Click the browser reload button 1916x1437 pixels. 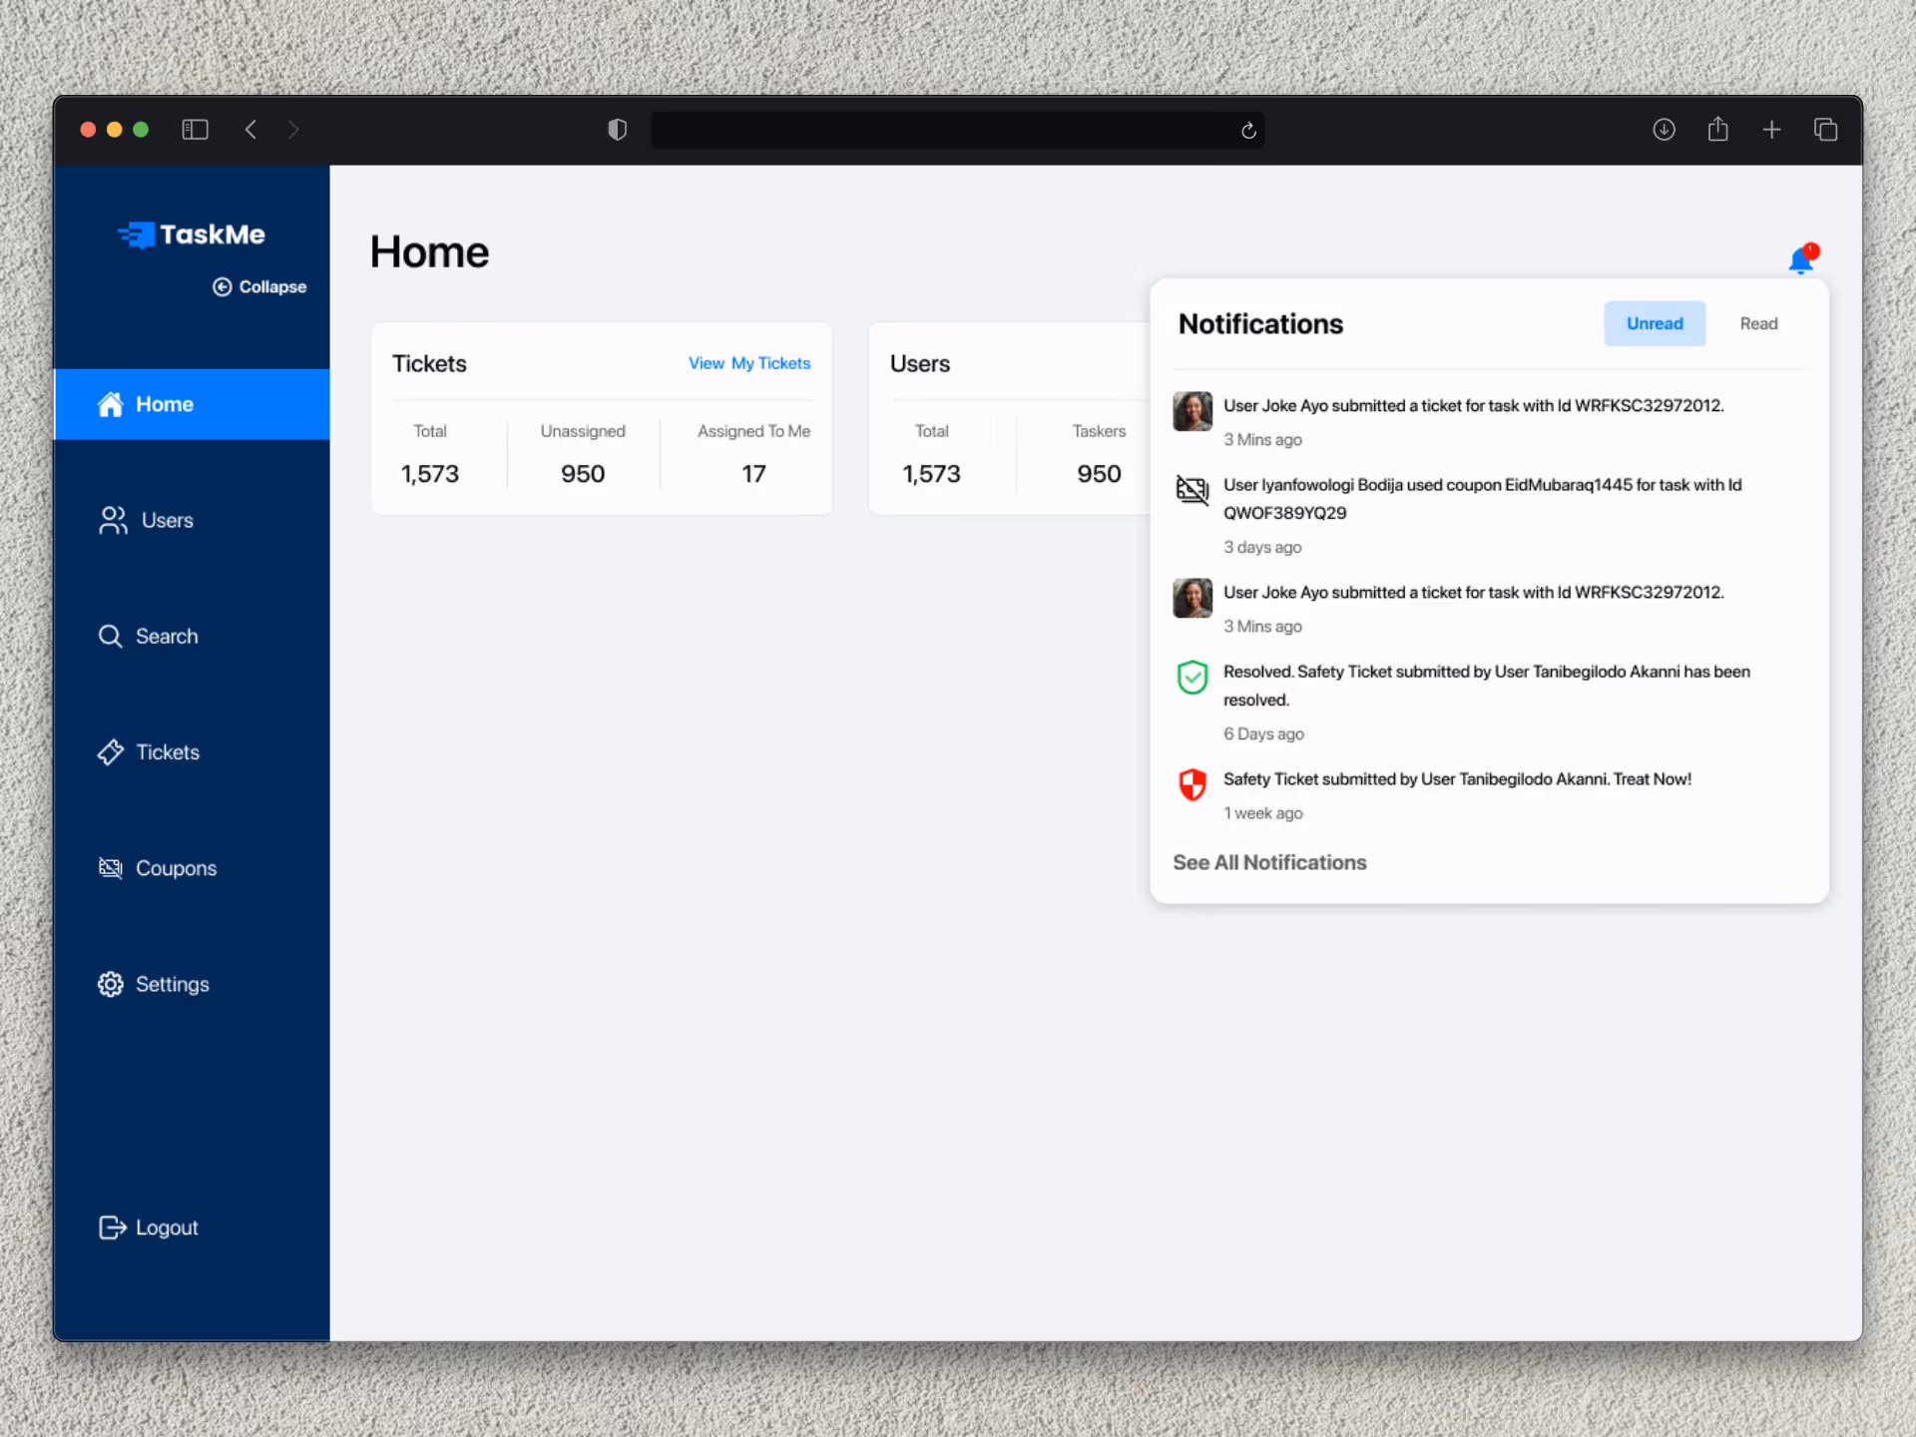coord(1248,131)
